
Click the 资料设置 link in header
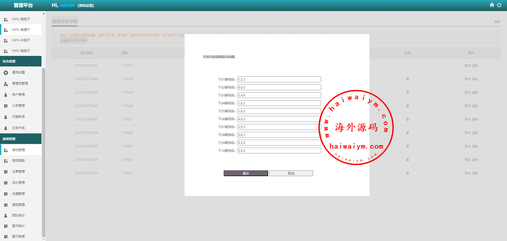(x=86, y=6)
